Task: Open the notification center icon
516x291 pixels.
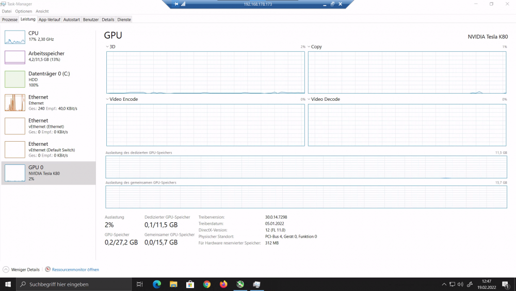Action: tap(506, 284)
